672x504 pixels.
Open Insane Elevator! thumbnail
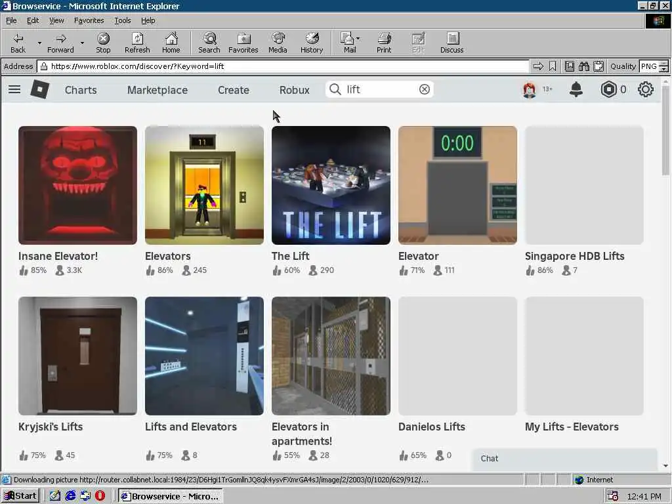(x=77, y=185)
